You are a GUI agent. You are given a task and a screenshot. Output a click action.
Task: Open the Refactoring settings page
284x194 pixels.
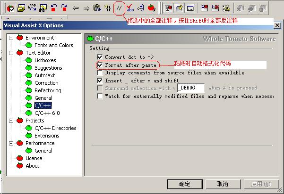(48, 90)
